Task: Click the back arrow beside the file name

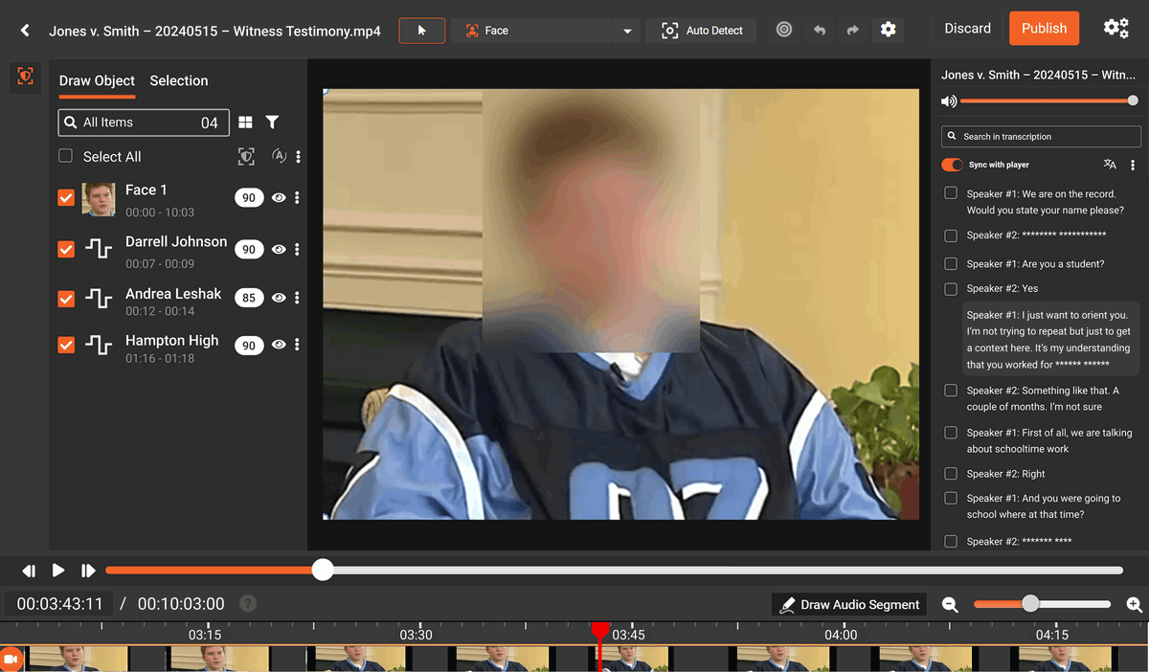Action: pyautogui.click(x=25, y=31)
